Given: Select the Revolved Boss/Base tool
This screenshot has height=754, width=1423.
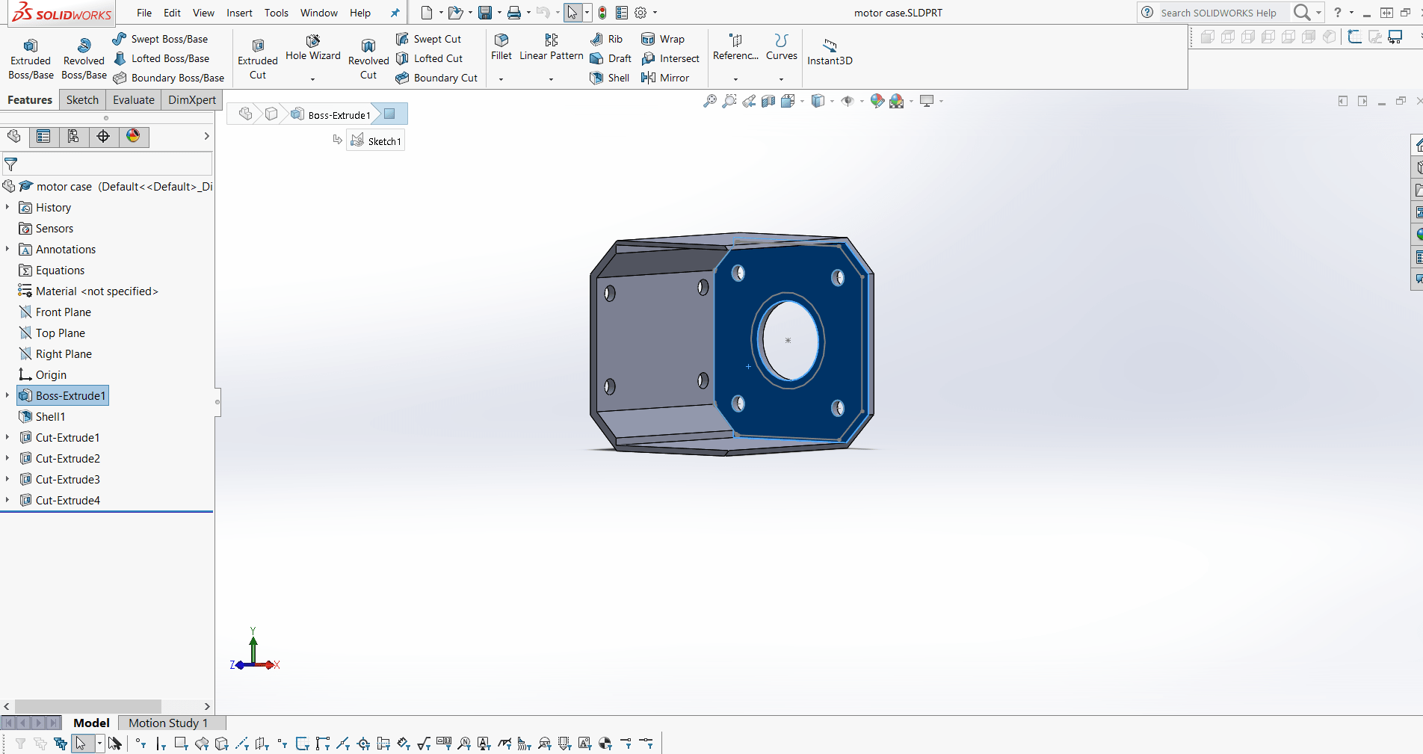Looking at the screenshot, I should coord(84,58).
